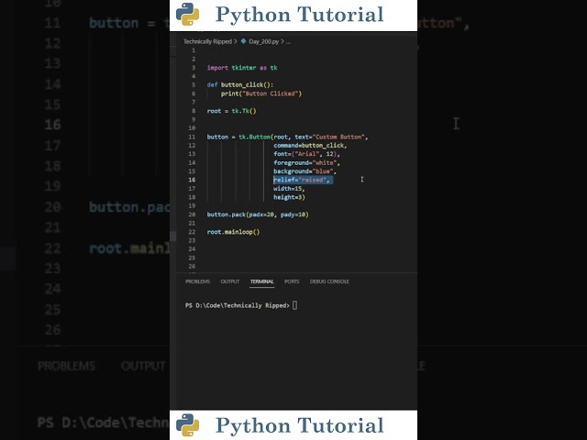Focus the terminal prompt after Technically Ripped>
The image size is (587, 440).
295,305
